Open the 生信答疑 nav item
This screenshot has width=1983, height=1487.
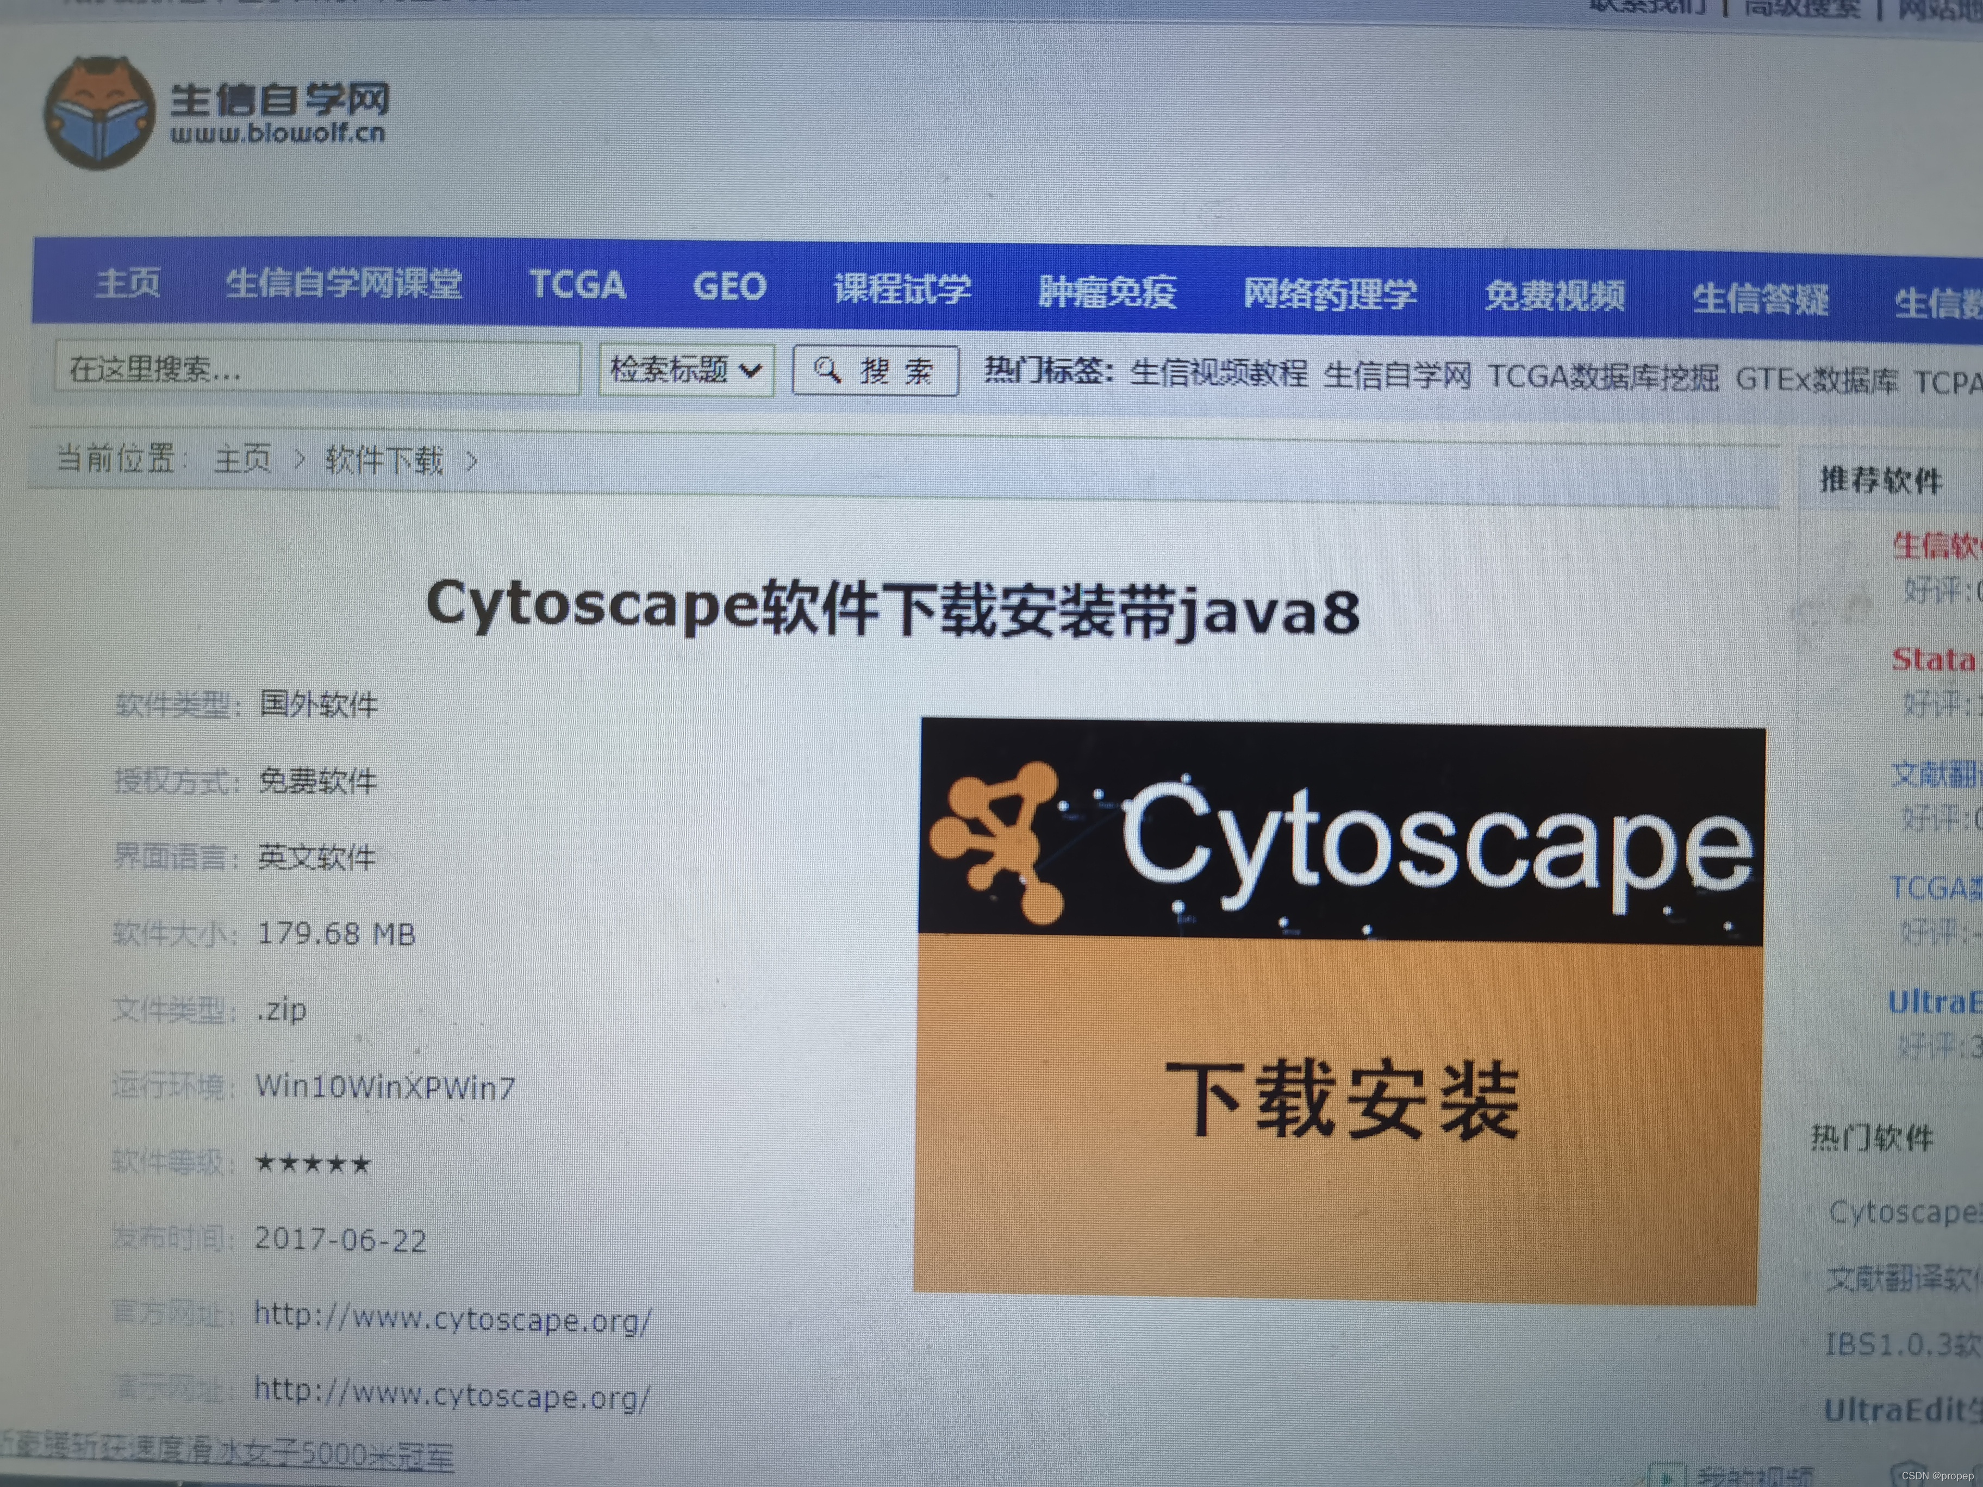(1761, 298)
